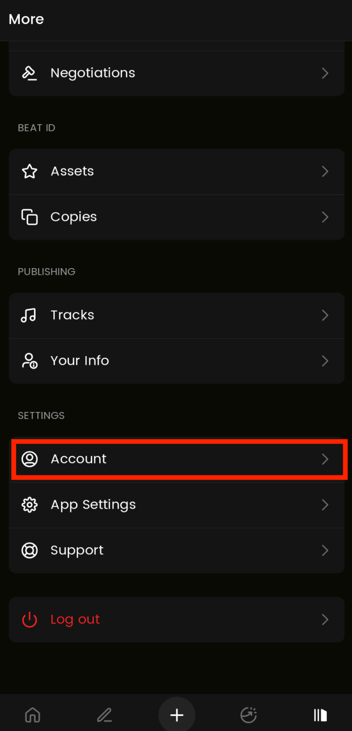Open the analytics chart tab in bottom bar

(249, 715)
